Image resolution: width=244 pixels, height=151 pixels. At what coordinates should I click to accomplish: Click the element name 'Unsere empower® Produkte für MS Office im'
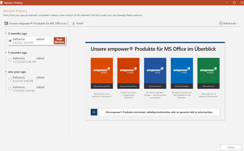point(39,23)
